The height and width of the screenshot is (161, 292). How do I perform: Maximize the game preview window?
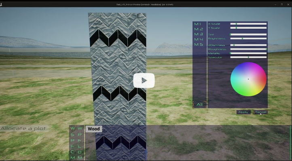(x=282, y=4)
